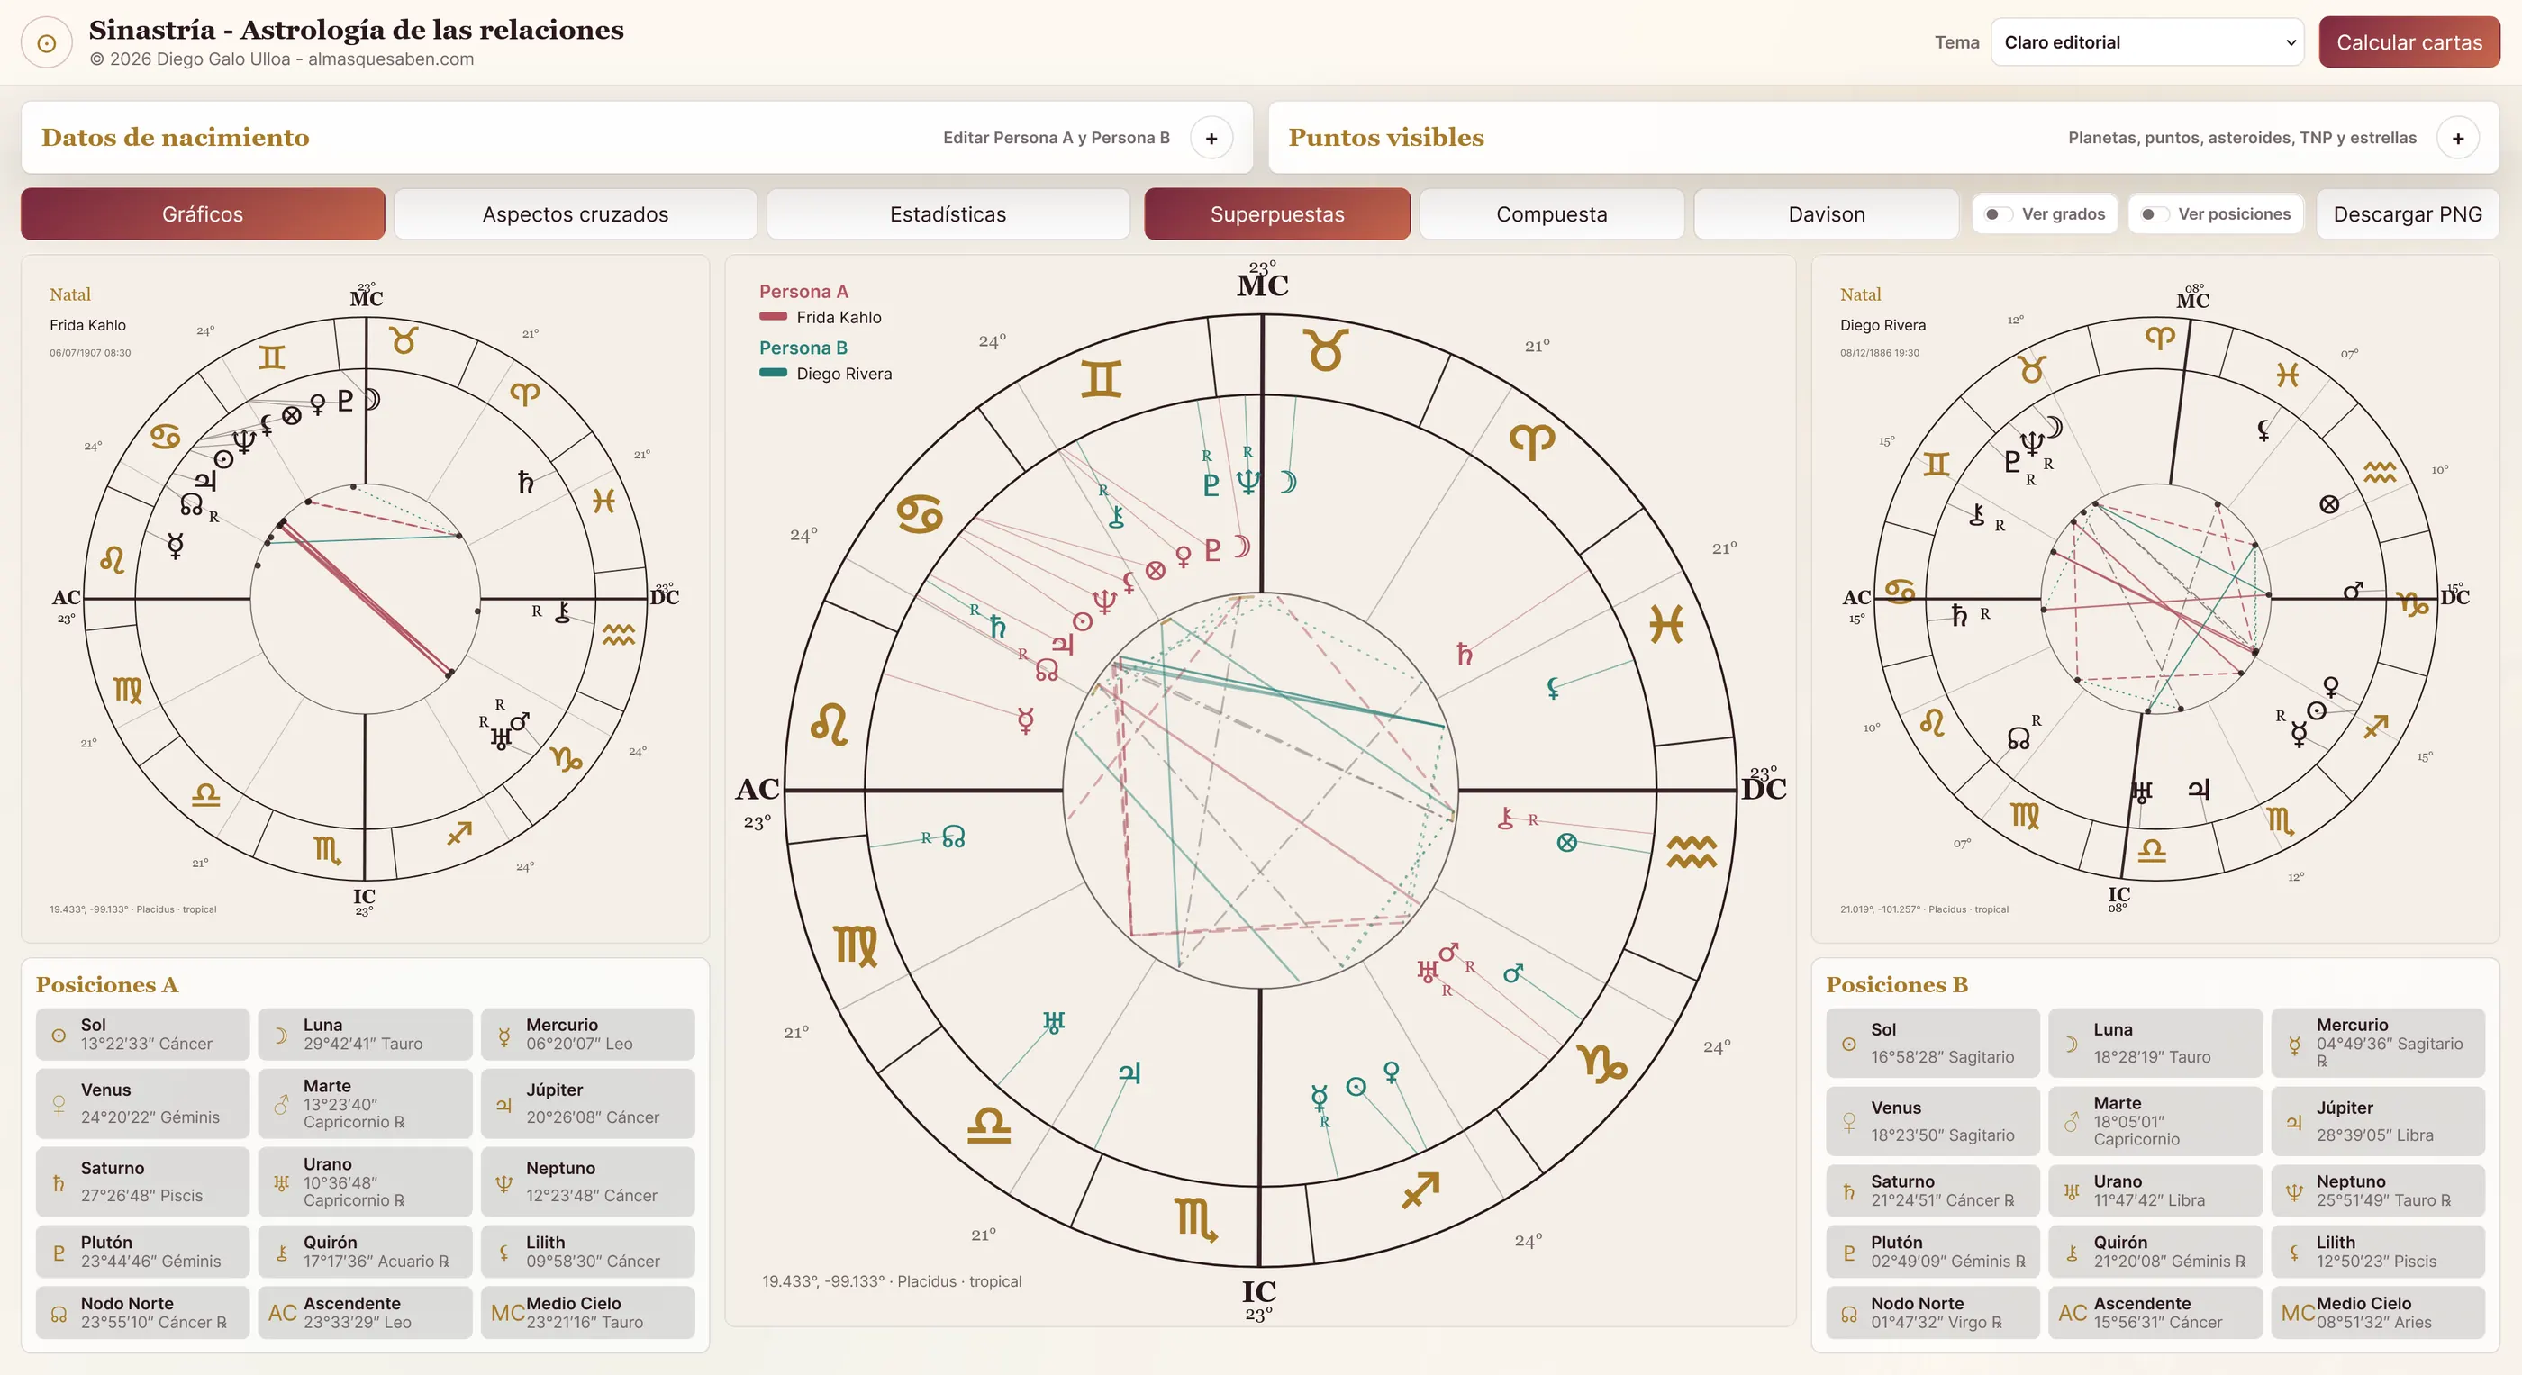Click the Calcular cartas button

pyautogui.click(x=2409, y=42)
